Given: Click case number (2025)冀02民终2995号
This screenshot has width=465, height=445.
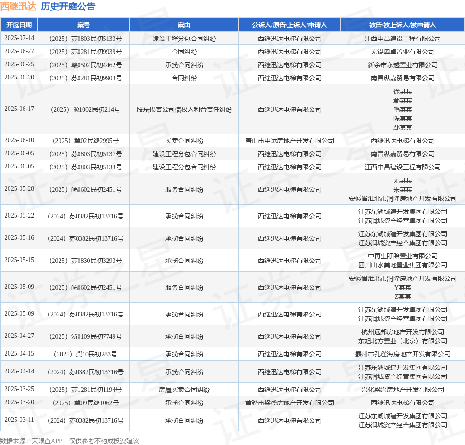Looking at the screenshot, I should point(85,141).
